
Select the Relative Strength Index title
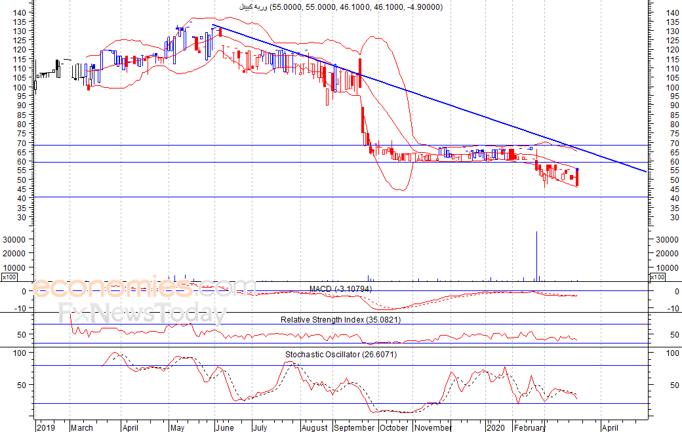pos(340,319)
